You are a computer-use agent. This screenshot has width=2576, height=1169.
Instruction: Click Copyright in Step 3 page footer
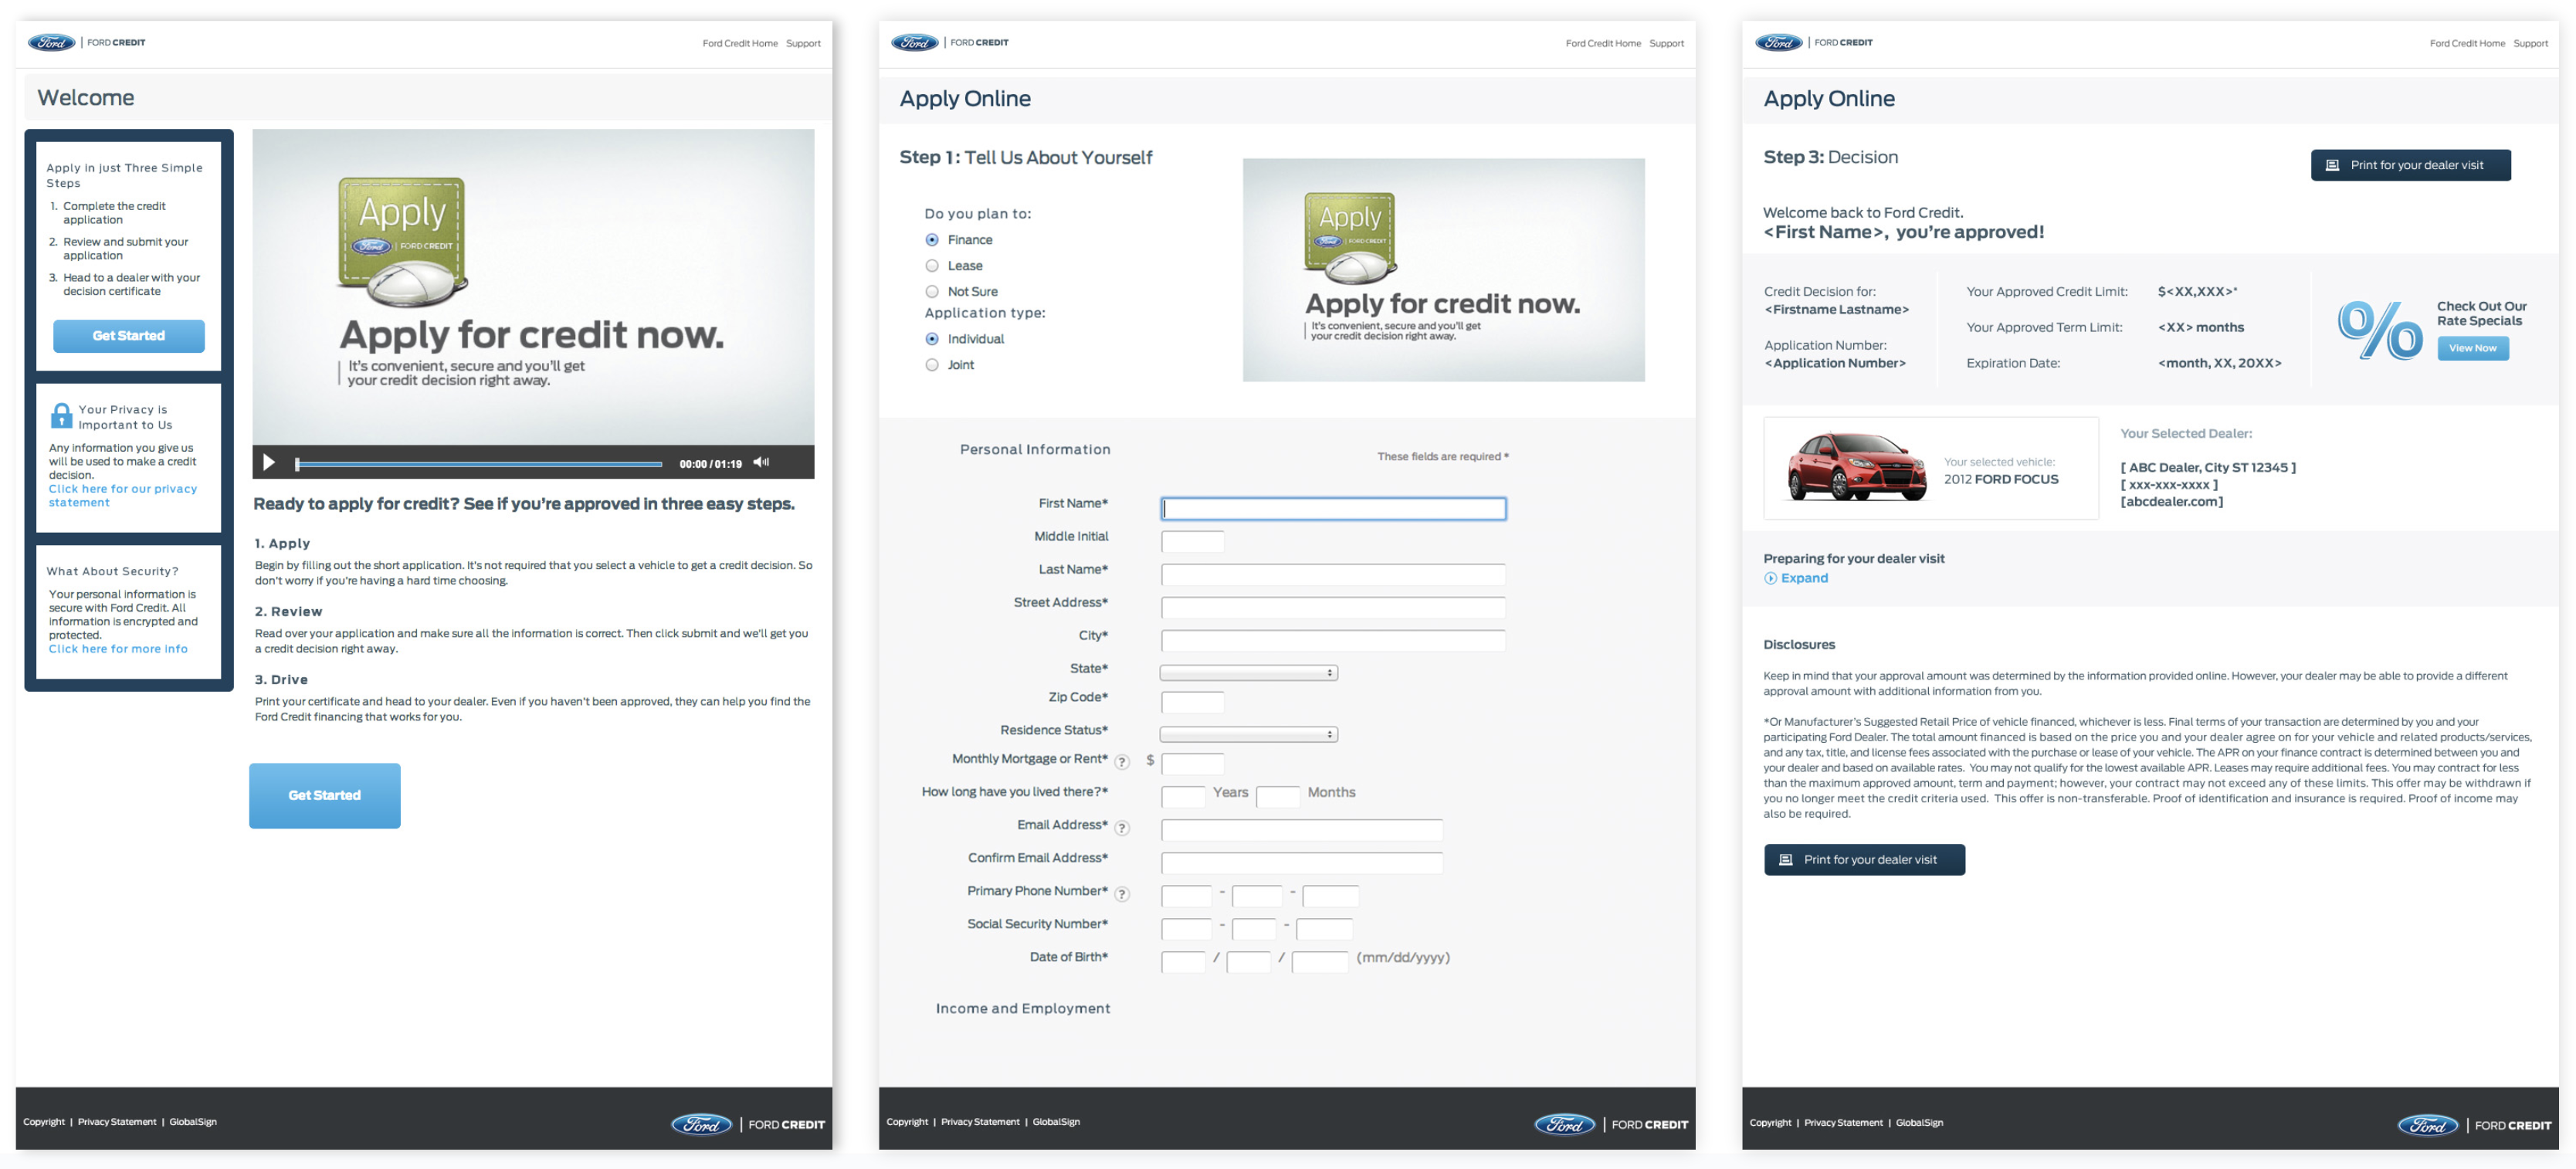point(1770,1123)
